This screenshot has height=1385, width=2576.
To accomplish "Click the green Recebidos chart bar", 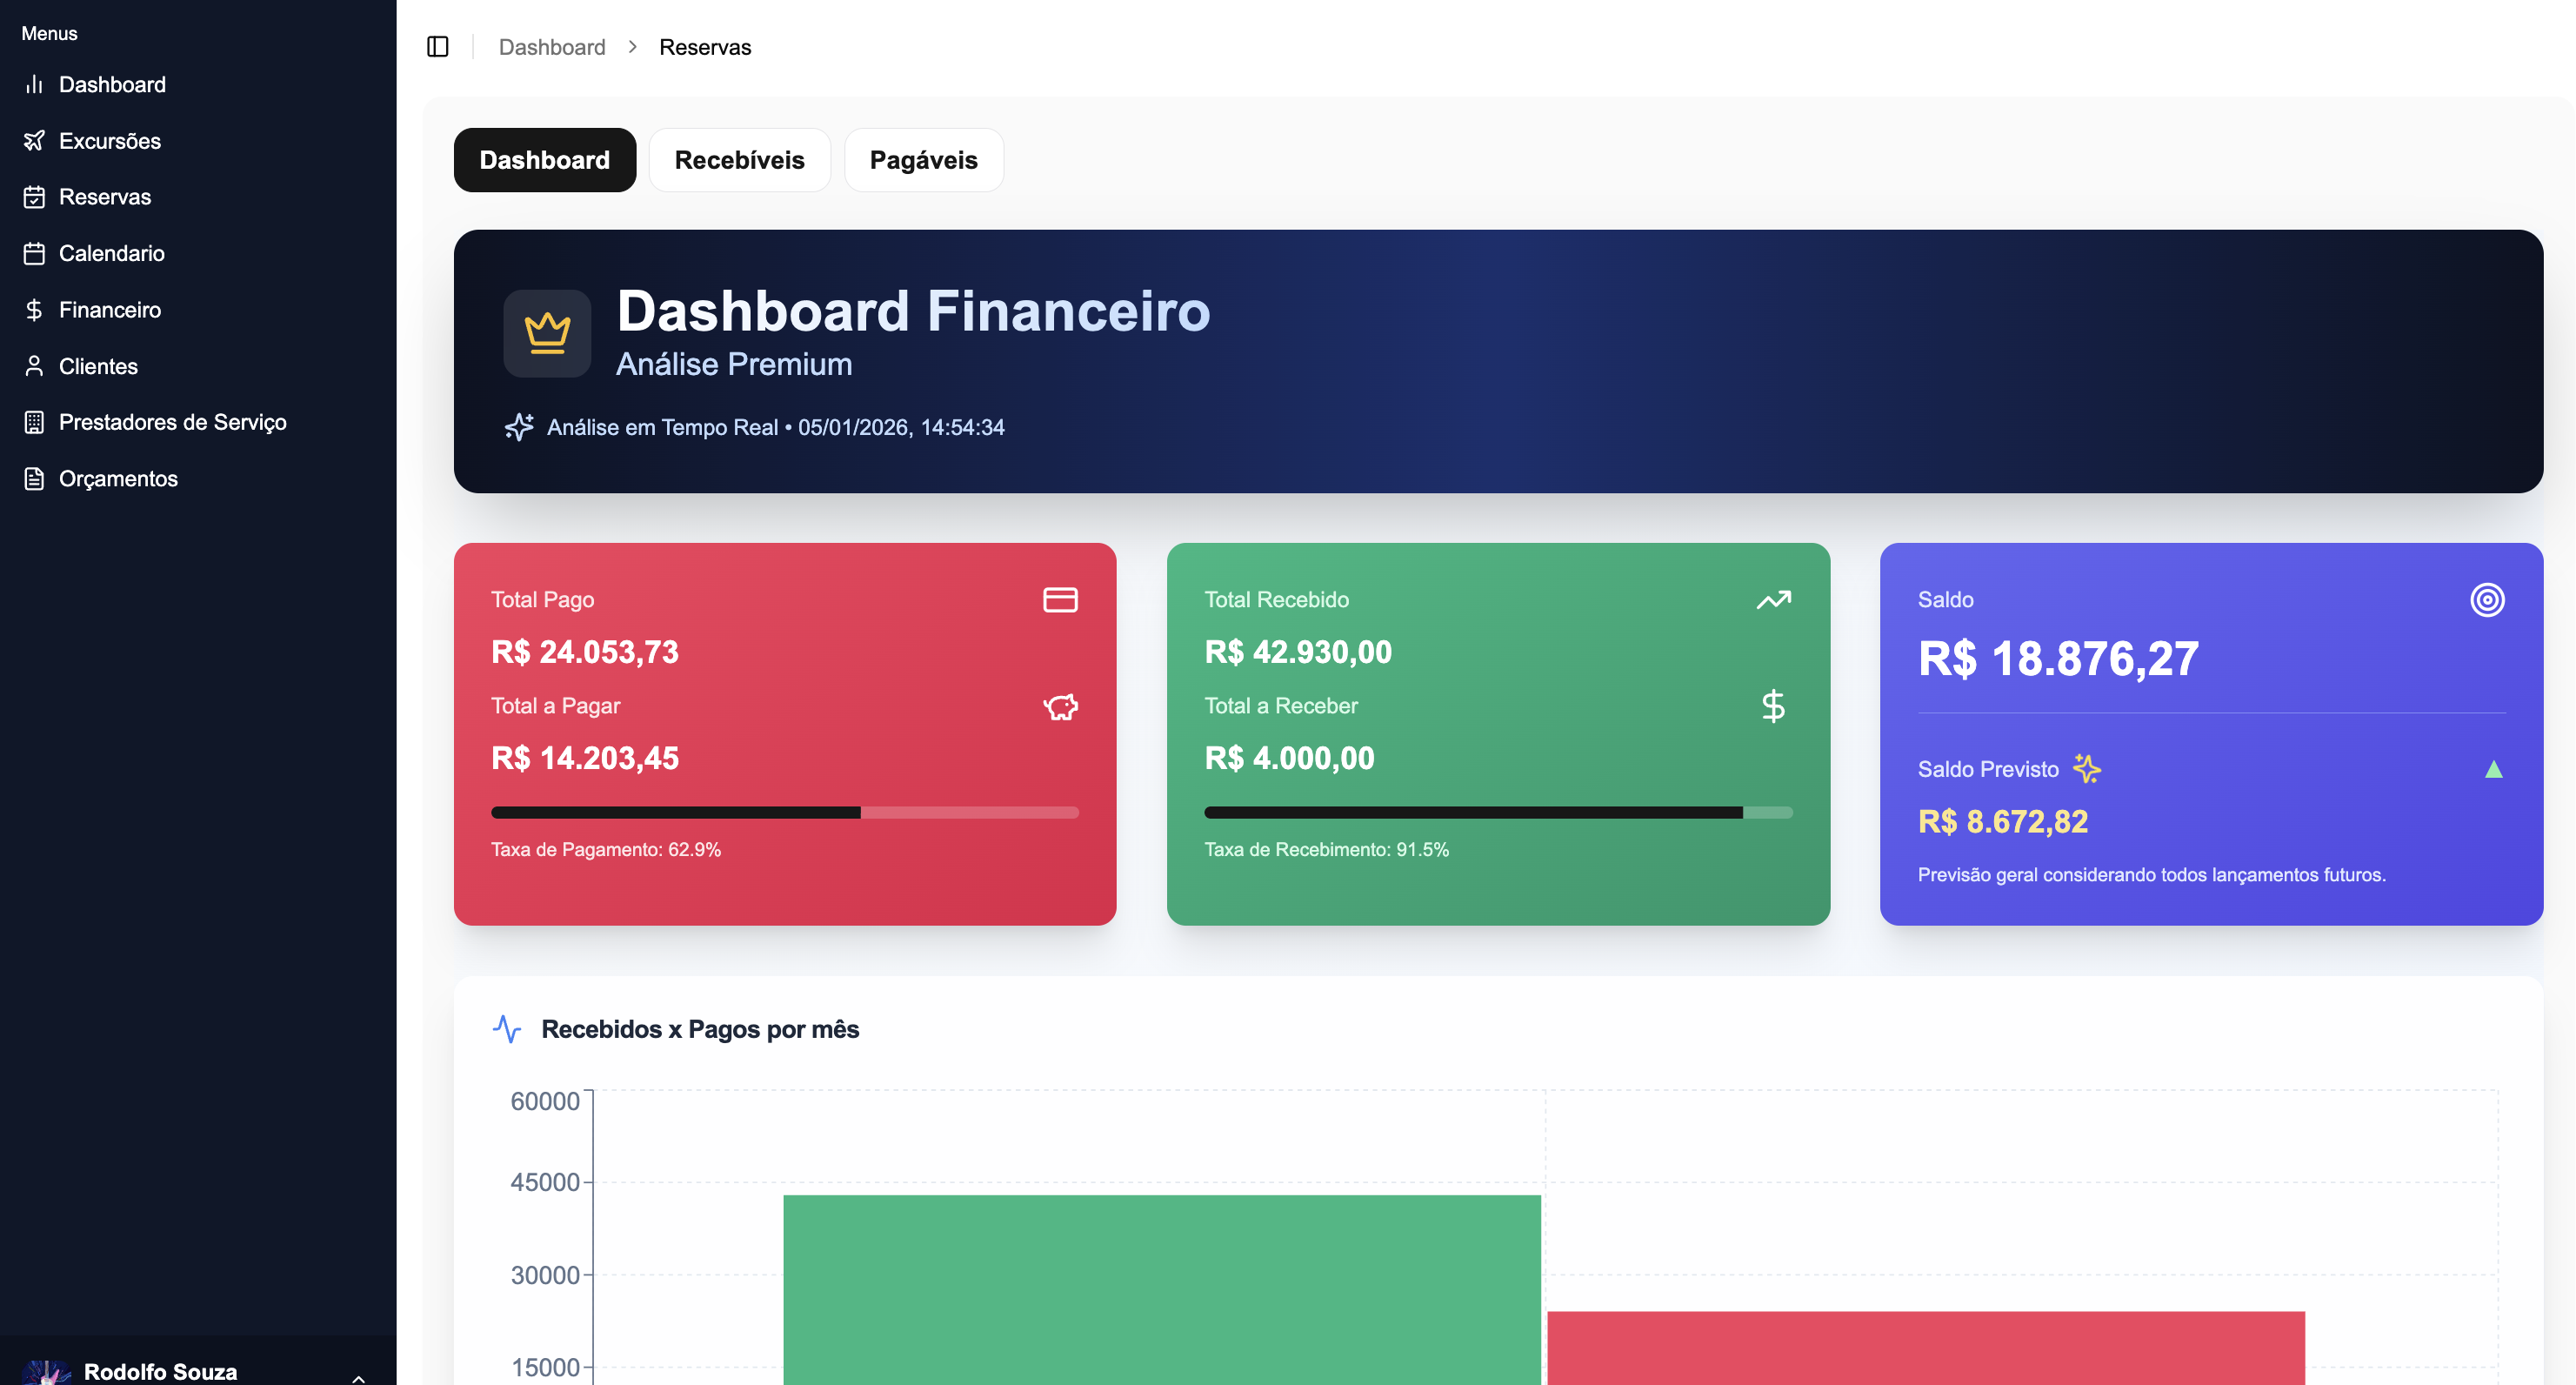I will point(1161,1290).
